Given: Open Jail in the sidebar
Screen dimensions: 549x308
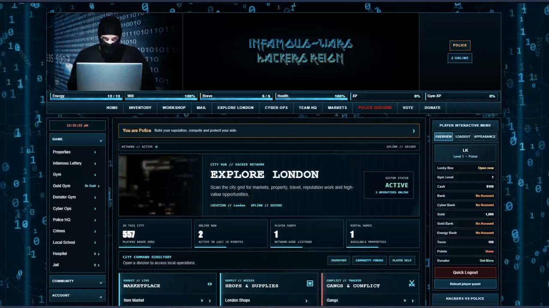Looking at the screenshot, I should pos(77,265).
